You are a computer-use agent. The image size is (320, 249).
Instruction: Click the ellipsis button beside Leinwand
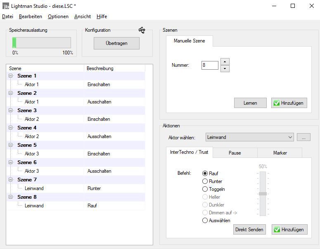pyautogui.click(x=303, y=137)
